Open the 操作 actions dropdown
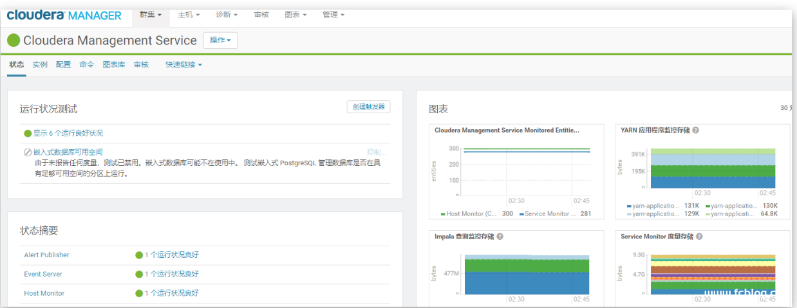 click(x=220, y=41)
